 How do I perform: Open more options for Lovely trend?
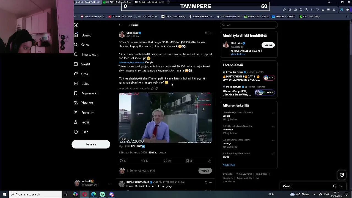click(273, 140)
